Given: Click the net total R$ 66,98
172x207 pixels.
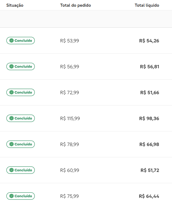Looking at the screenshot, I should point(149,144).
